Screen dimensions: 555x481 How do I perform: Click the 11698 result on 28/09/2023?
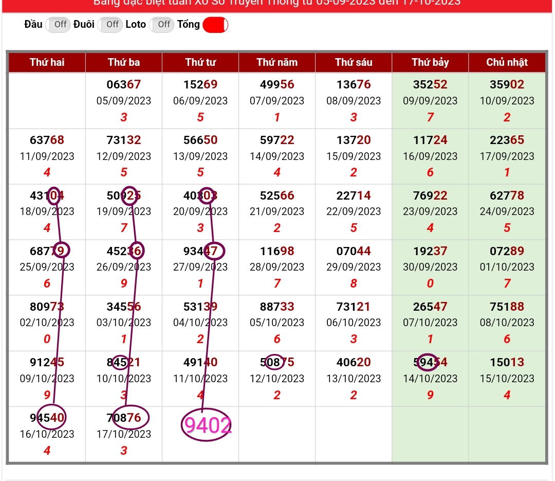277,251
